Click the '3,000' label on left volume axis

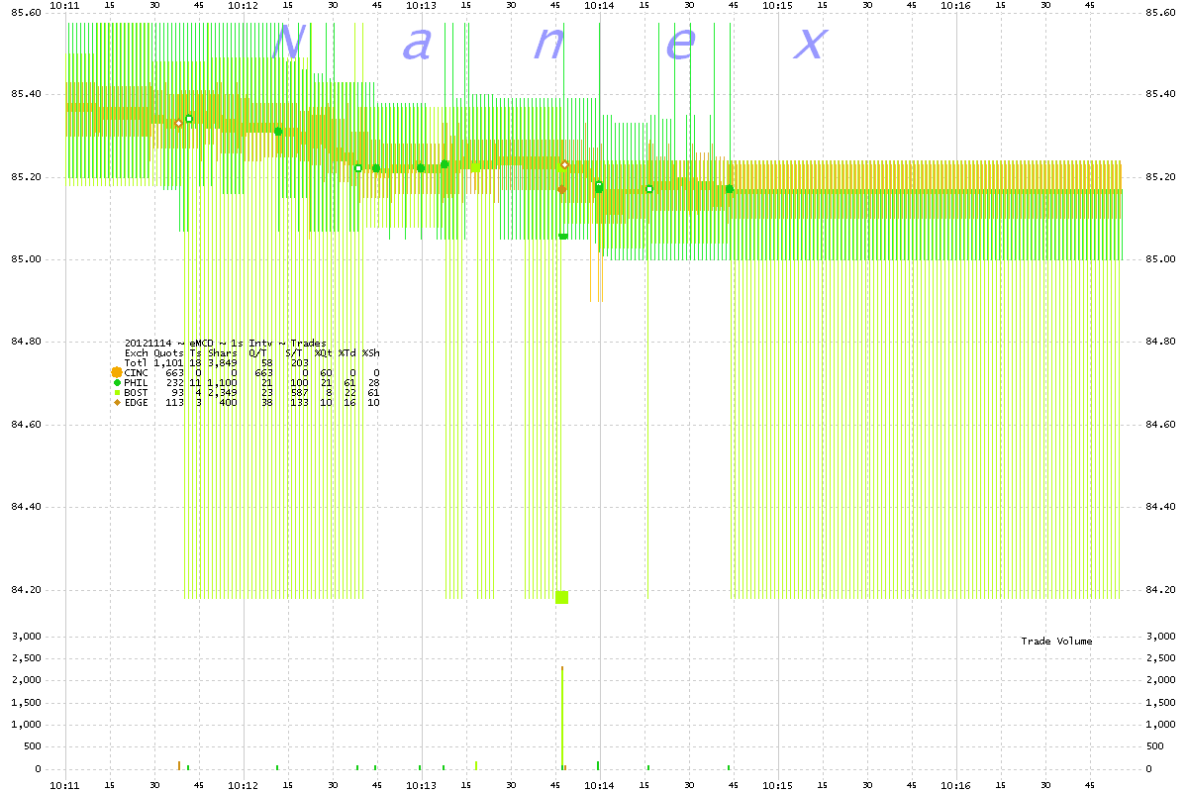tap(26, 637)
